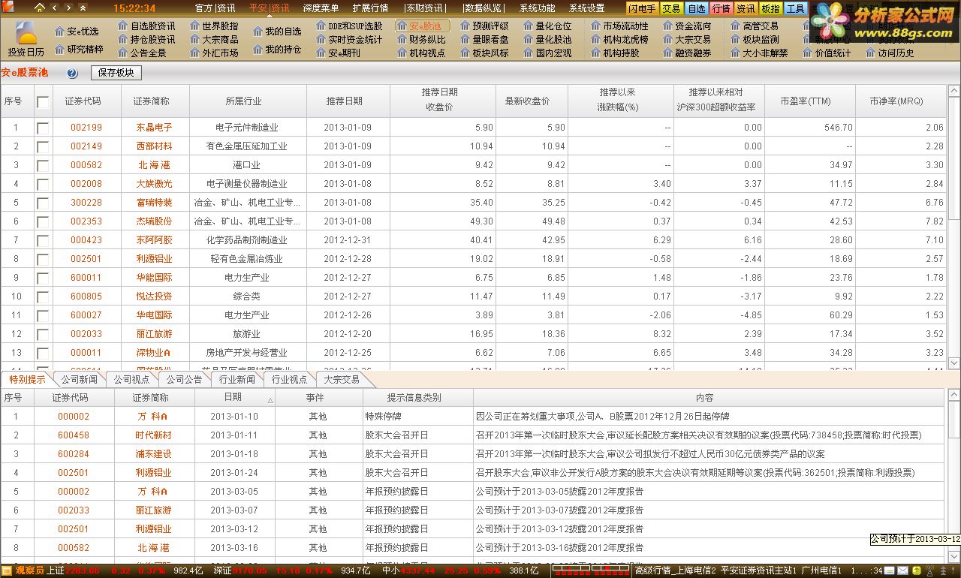Check the box for 东阿阿胶 row
The image size is (961, 578).
pos(44,240)
